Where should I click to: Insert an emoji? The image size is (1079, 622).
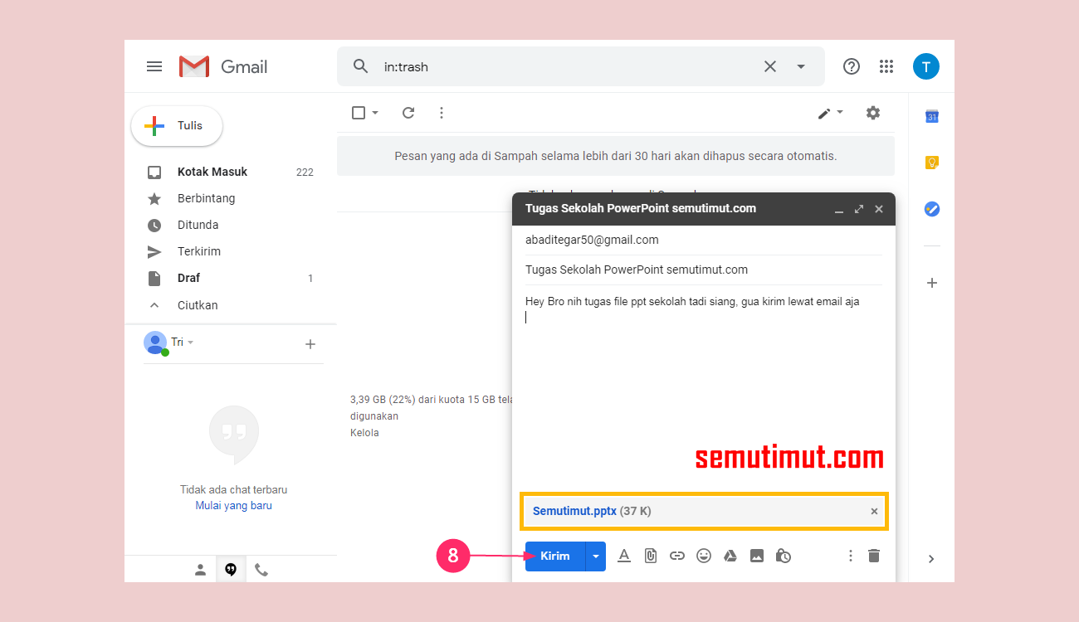(x=704, y=556)
